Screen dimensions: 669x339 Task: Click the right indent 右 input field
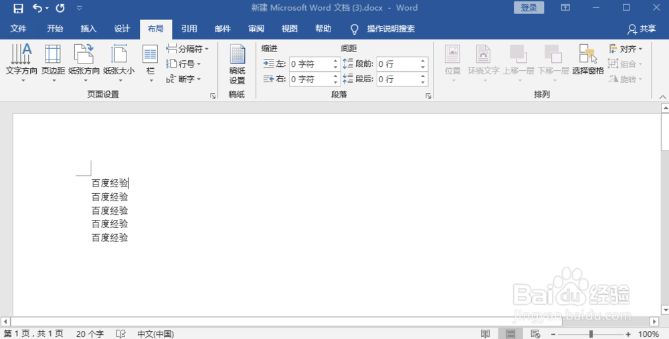pos(310,79)
